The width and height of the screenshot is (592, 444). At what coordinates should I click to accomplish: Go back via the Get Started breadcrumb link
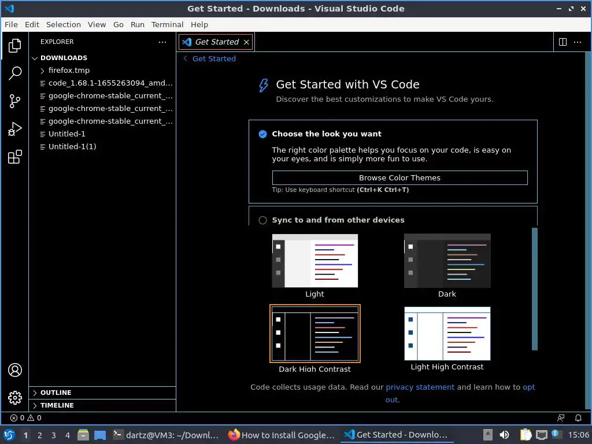(210, 58)
